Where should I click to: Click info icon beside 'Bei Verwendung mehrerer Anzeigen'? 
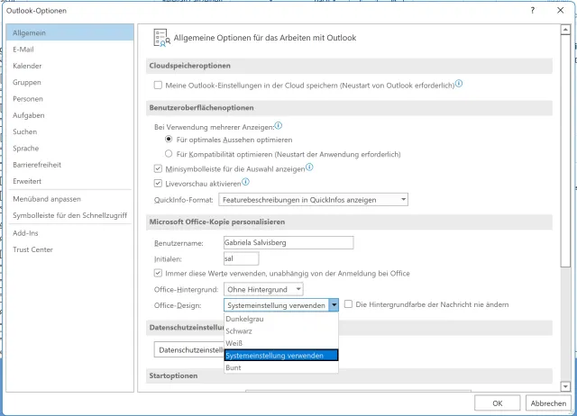point(279,126)
